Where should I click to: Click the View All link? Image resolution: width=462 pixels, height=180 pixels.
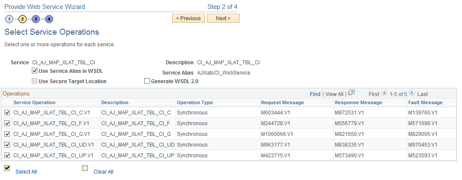tap(334, 94)
